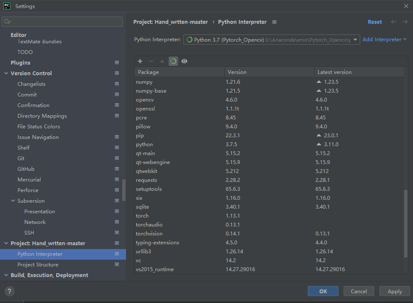
Task: Click the Project: Hand_wrtten-master breadcrumb
Action: click(x=170, y=22)
